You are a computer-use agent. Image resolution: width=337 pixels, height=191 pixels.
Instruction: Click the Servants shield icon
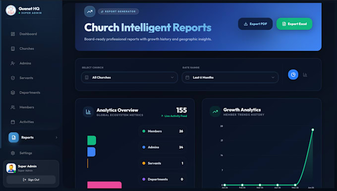13,78
